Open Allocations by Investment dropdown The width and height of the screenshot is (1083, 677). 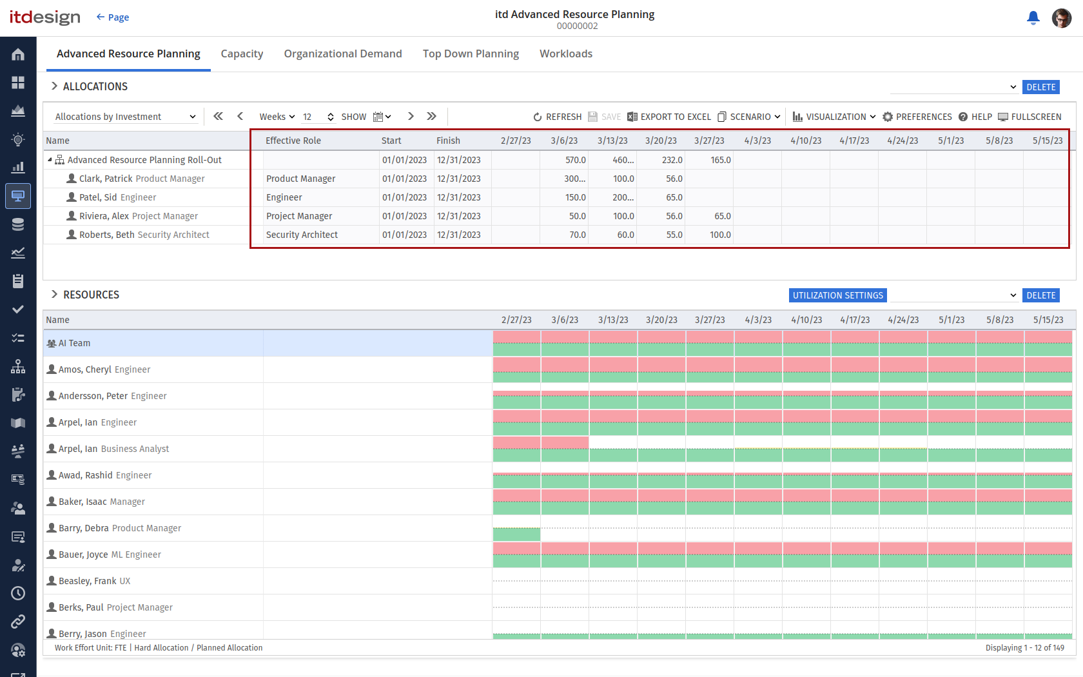pos(125,117)
